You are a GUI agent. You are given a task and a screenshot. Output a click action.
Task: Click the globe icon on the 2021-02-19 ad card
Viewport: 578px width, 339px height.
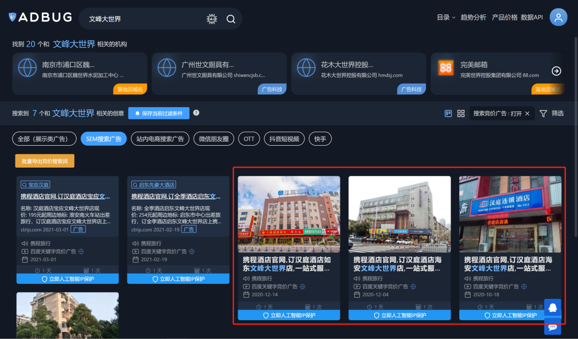pos(192,252)
